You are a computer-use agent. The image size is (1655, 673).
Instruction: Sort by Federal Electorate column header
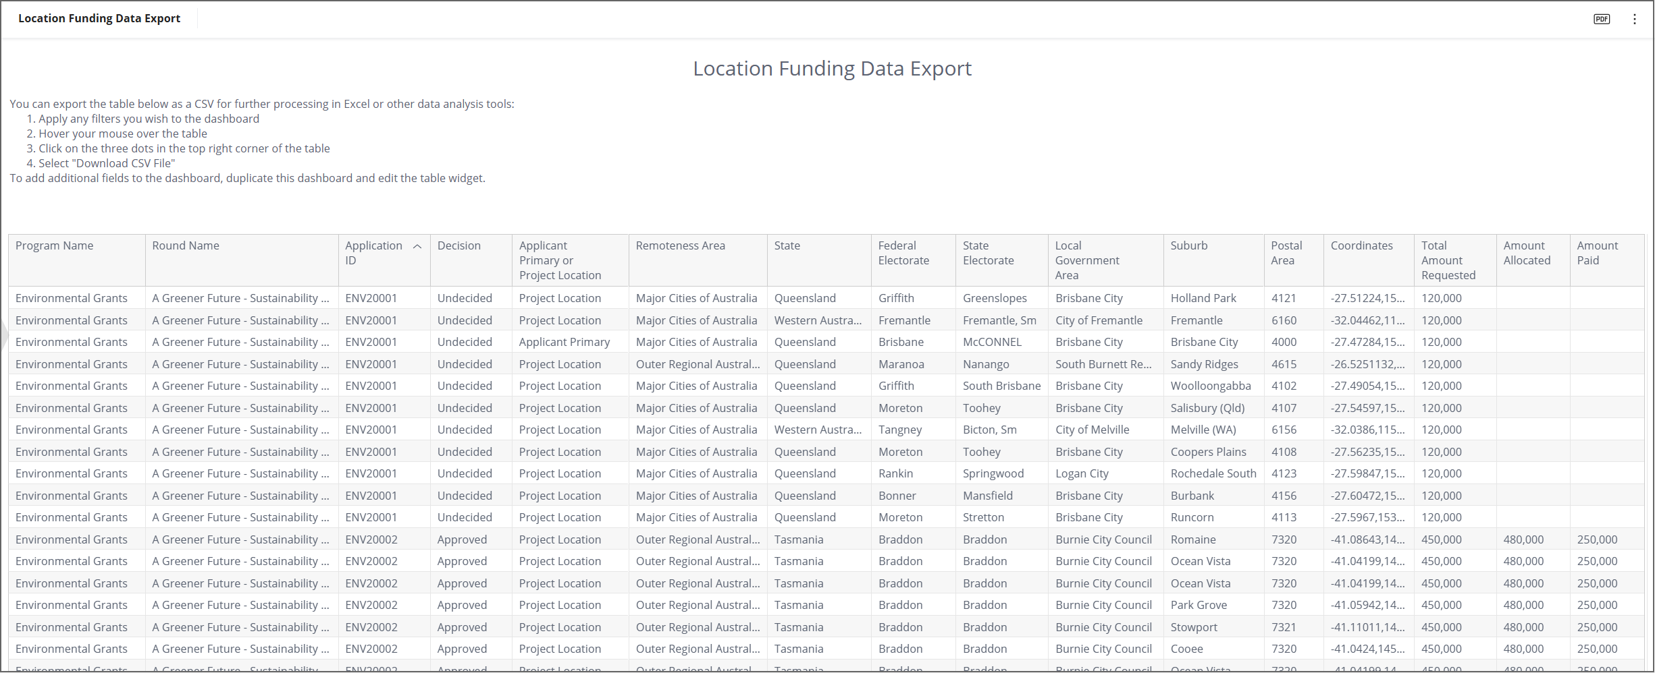pos(903,253)
